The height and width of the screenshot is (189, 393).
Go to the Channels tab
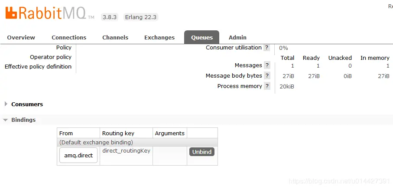pos(115,38)
